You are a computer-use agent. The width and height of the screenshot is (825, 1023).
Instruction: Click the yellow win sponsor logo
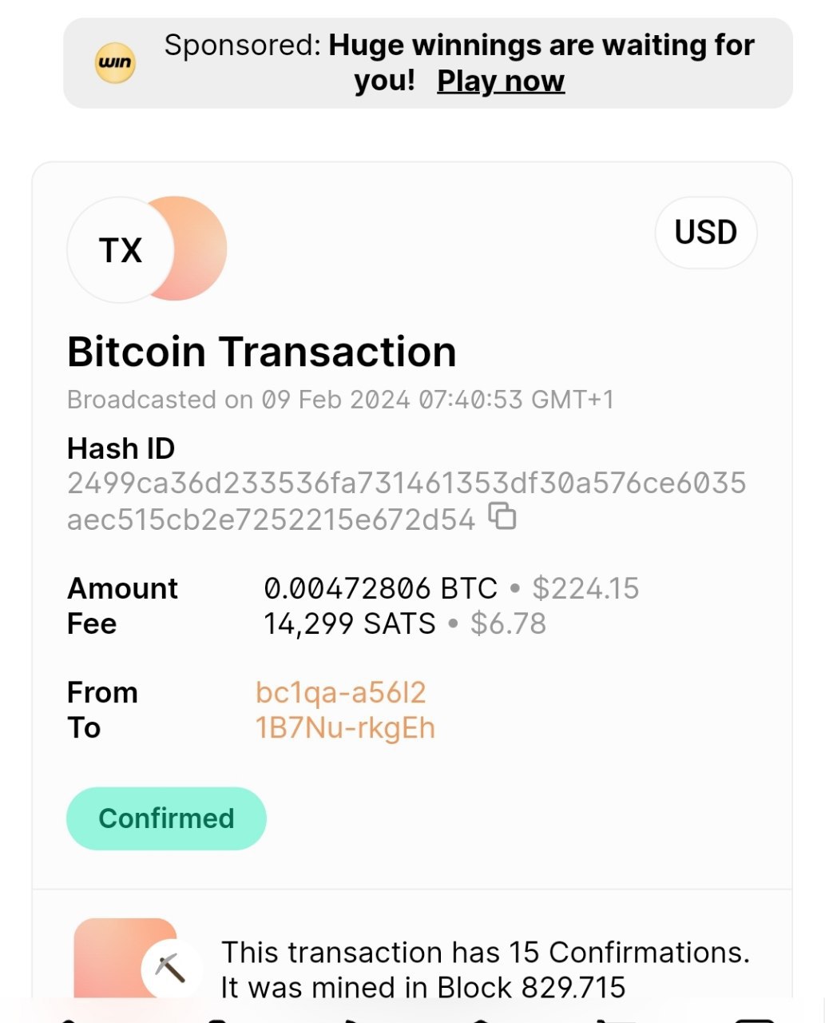pos(115,63)
